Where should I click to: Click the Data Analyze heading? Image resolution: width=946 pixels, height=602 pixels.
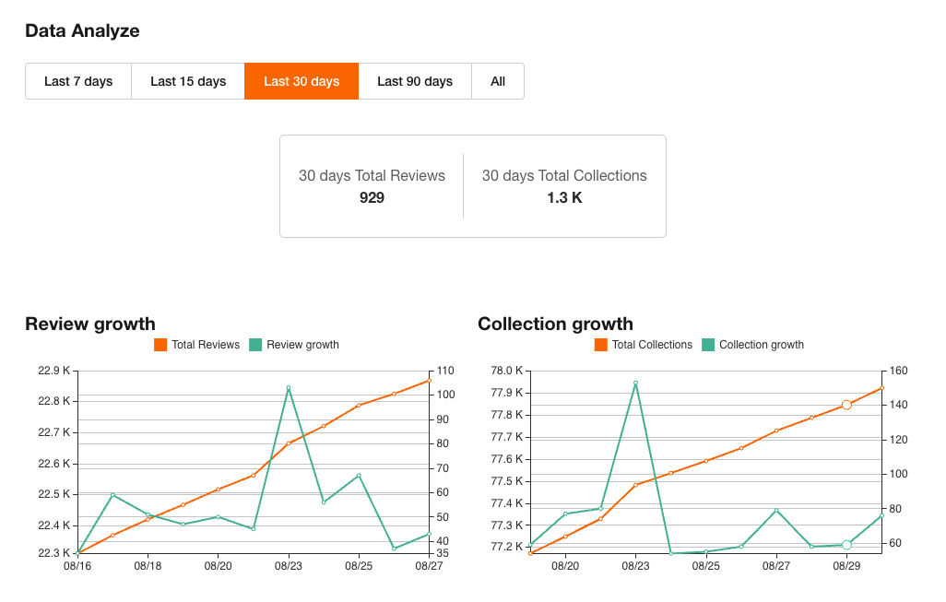point(82,30)
